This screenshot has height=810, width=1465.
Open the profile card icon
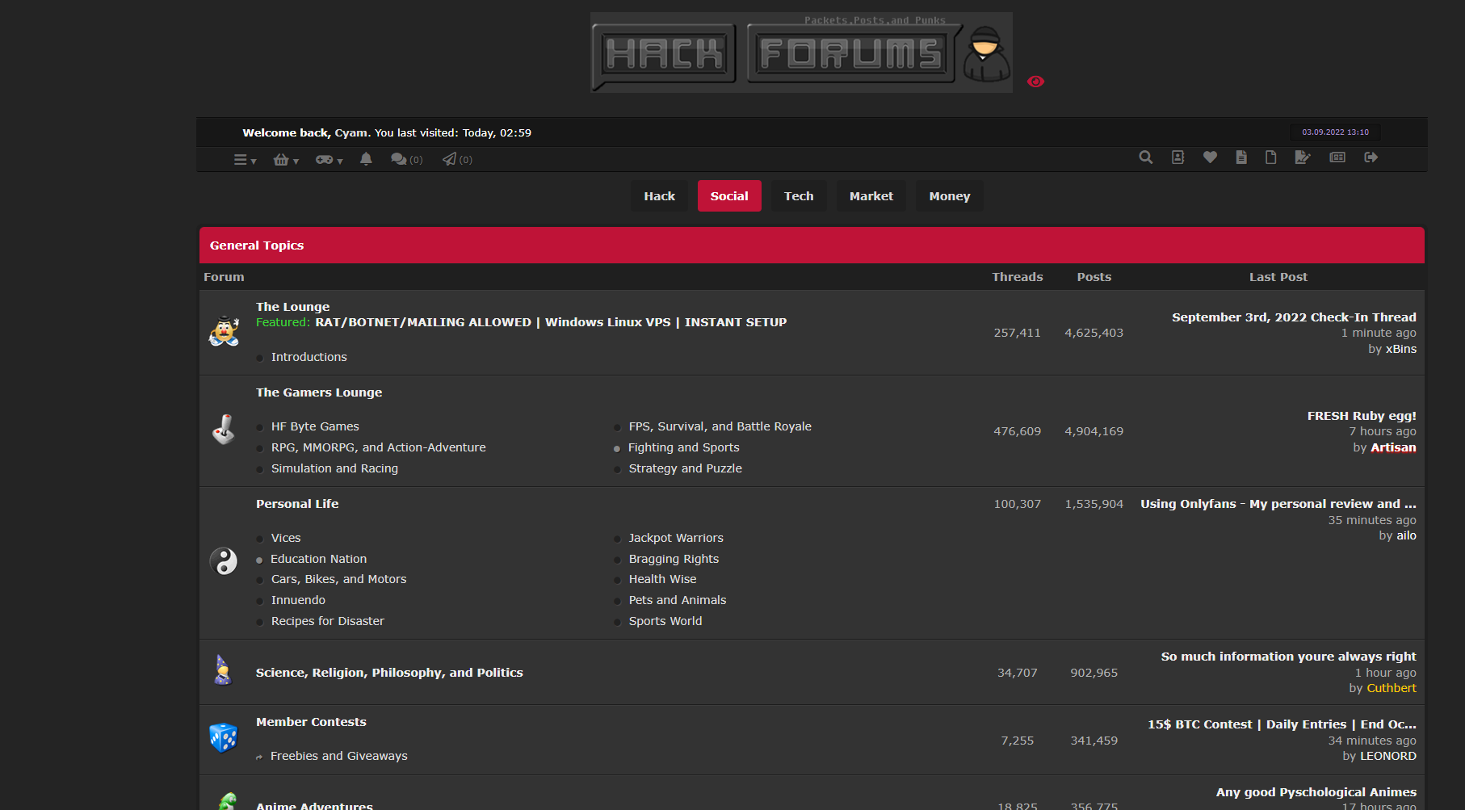[1177, 157]
